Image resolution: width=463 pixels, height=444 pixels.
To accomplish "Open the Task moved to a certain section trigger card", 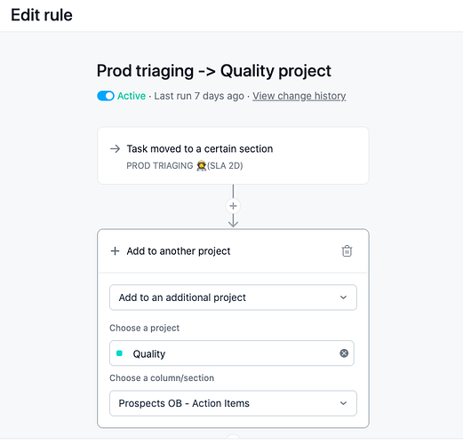I will pyautogui.click(x=233, y=155).
